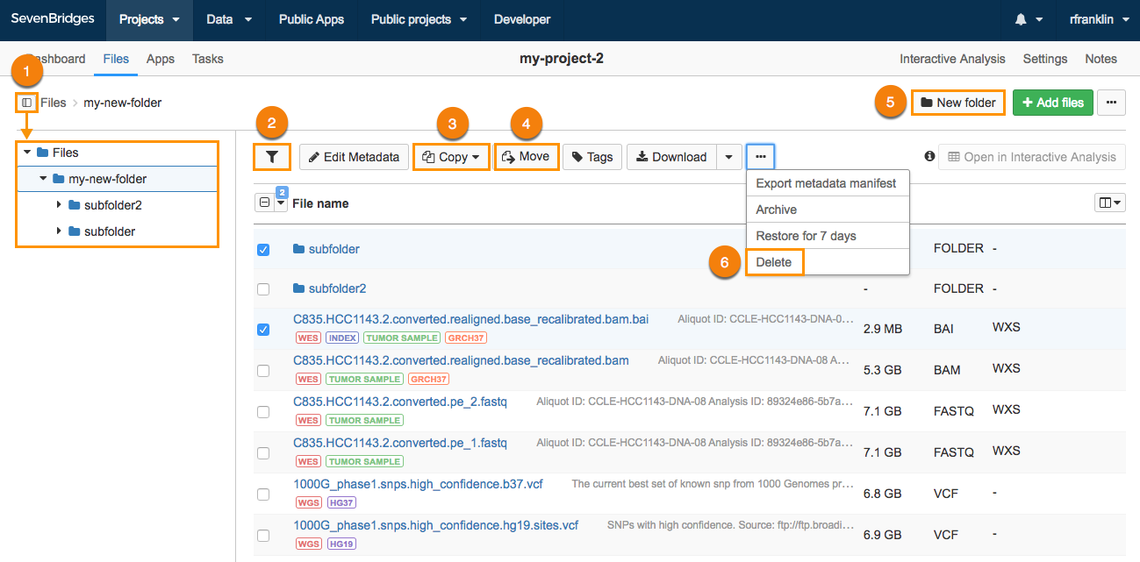Open 1000G_phase1.snps.high_confidence.b37.vcf file link

[x=418, y=484]
